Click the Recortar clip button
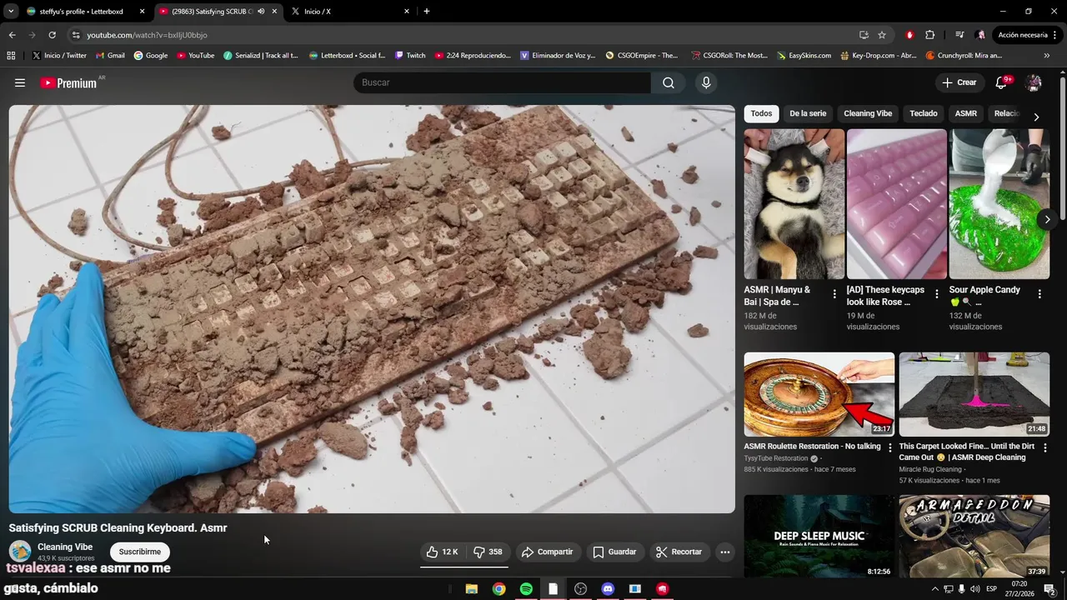The height and width of the screenshot is (600, 1067). 679,552
